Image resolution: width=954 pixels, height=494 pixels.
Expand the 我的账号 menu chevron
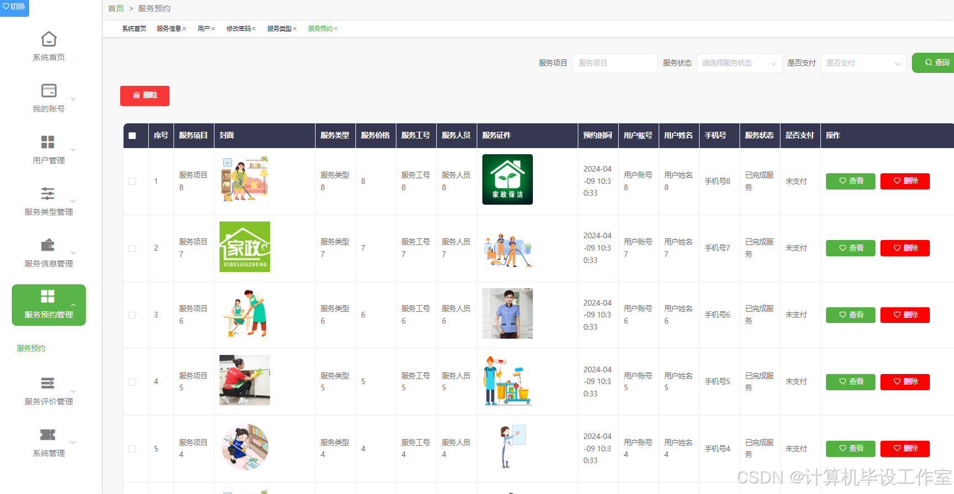tap(73, 99)
